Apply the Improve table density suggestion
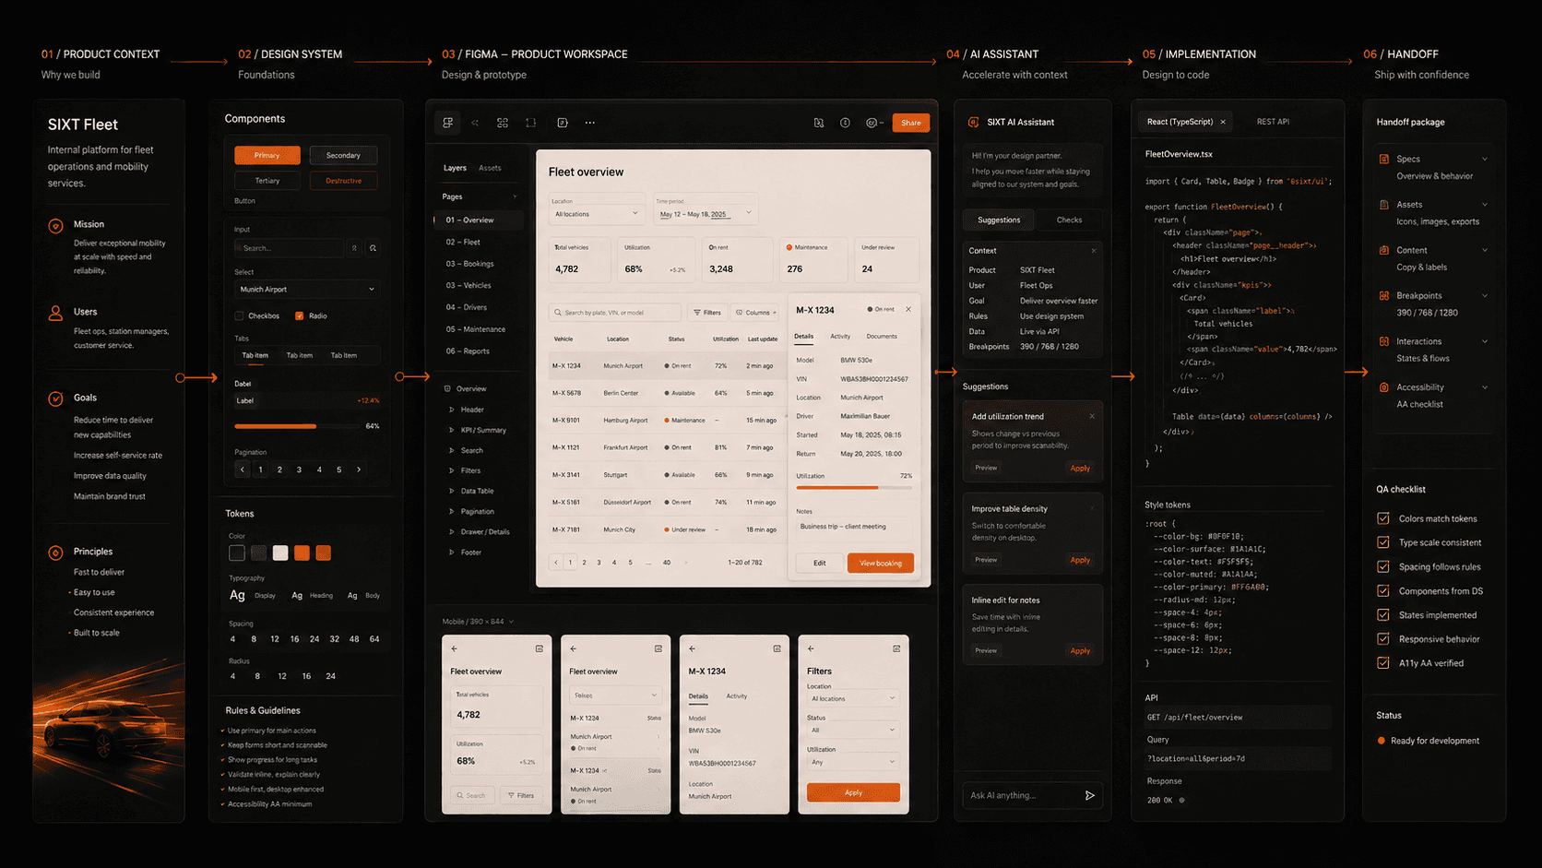The image size is (1542, 868). (1080, 560)
